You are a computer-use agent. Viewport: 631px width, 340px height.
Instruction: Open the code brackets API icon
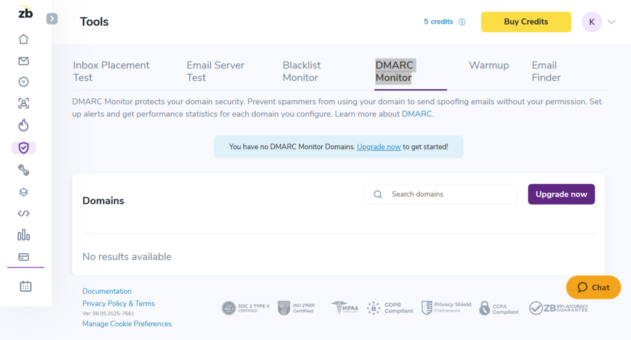point(24,213)
